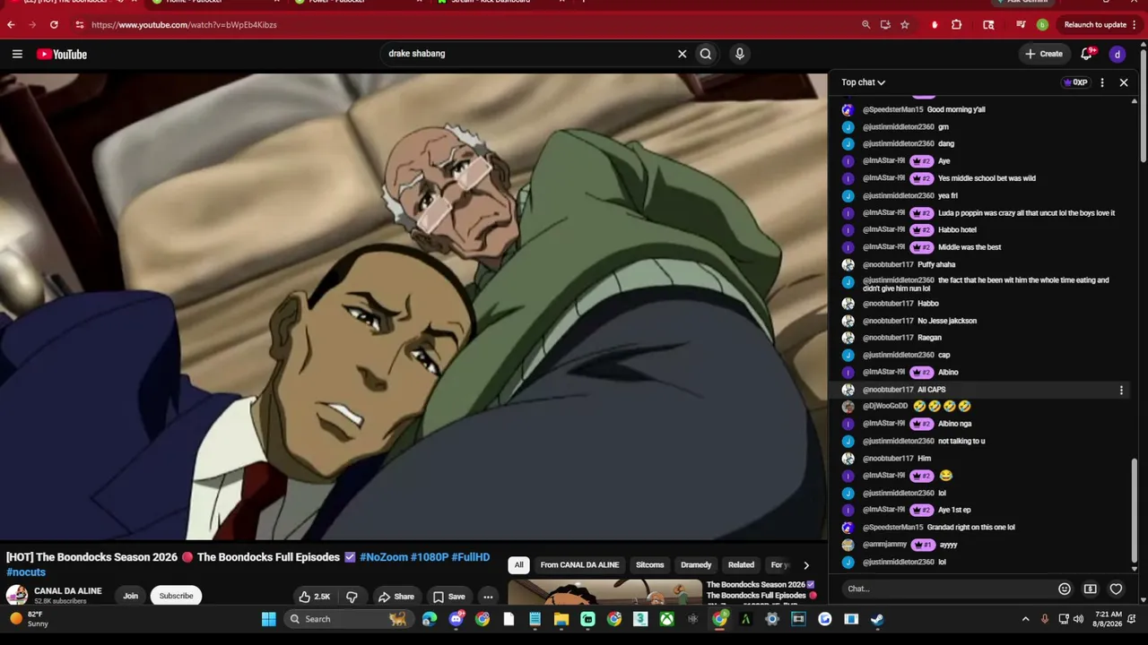Open the Settings gear in the taskbar
The width and height of the screenshot is (1148, 645).
point(772,619)
